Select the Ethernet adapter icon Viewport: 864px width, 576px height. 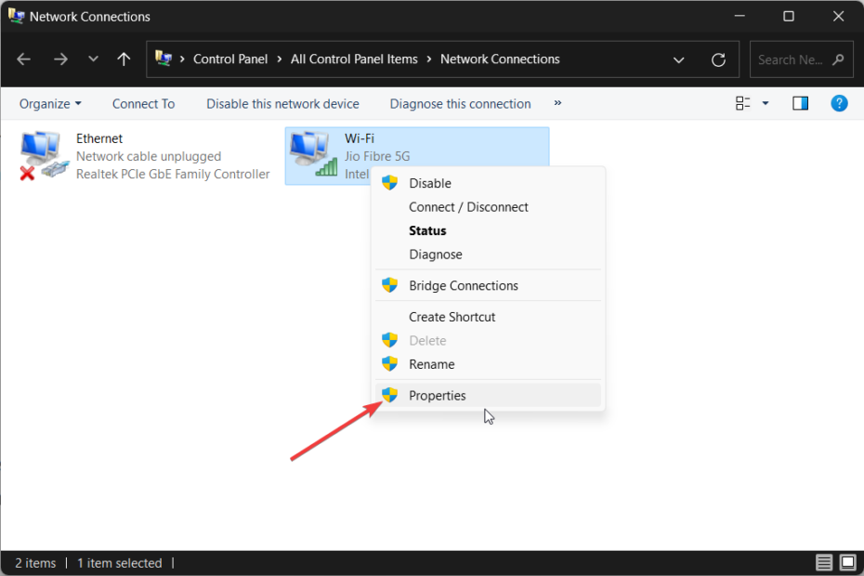tap(42, 151)
